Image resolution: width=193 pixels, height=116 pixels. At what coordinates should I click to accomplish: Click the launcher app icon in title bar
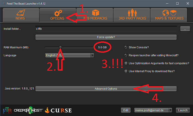(3, 3)
